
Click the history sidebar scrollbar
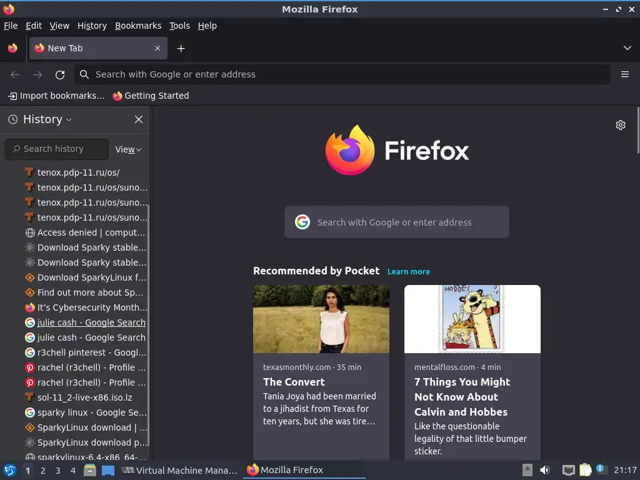click(x=148, y=324)
